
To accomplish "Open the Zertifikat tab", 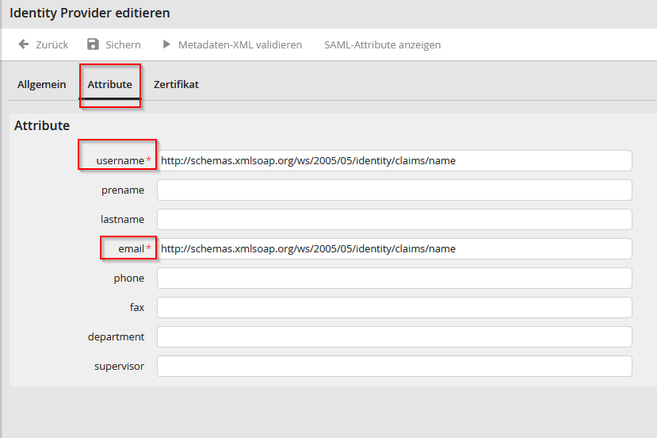I will (x=176, y=84).
